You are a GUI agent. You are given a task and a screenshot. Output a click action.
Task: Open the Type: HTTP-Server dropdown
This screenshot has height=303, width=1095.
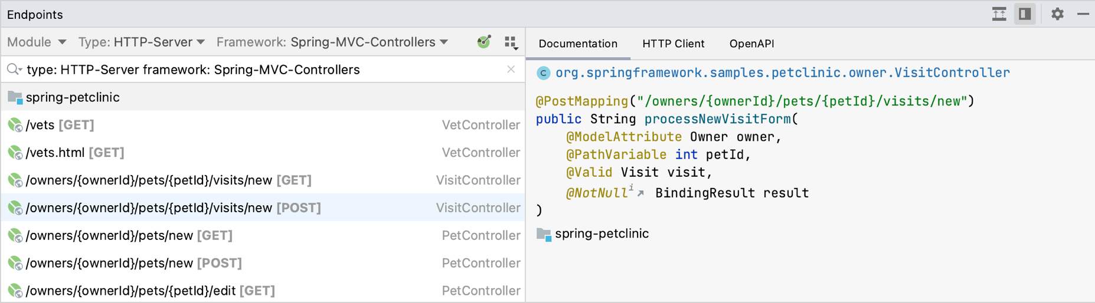point(142,42)
